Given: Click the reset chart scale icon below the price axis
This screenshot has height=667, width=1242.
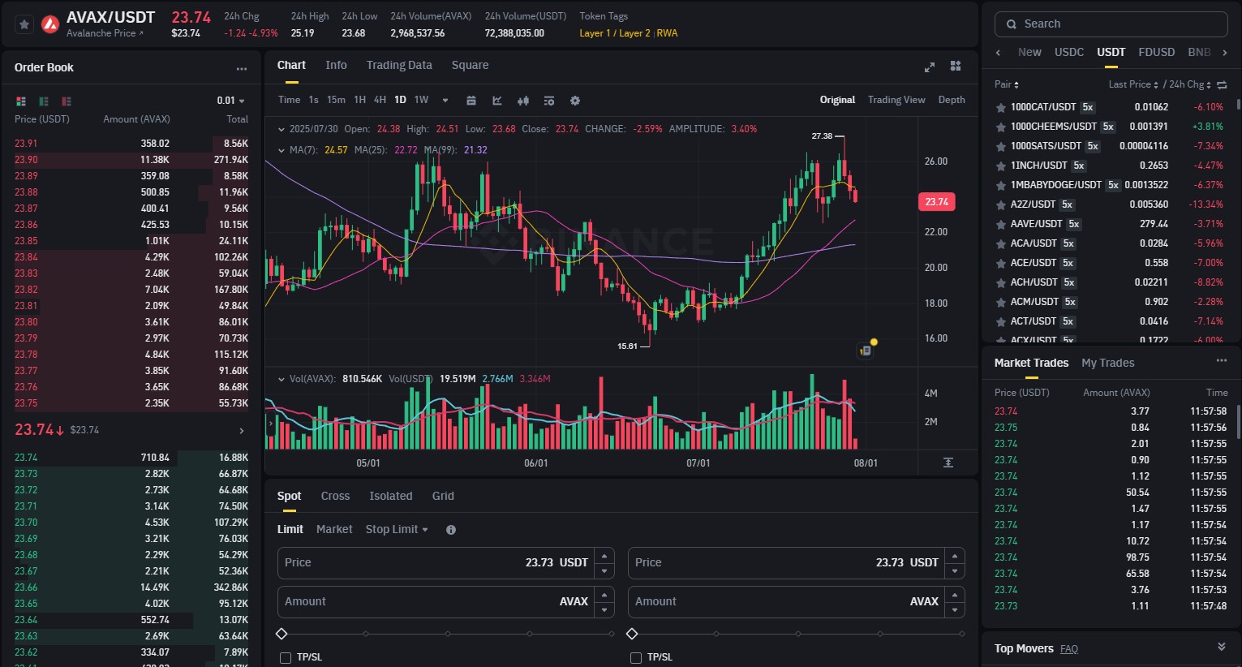Looking at the screenshot, I should tap(948, 463).
